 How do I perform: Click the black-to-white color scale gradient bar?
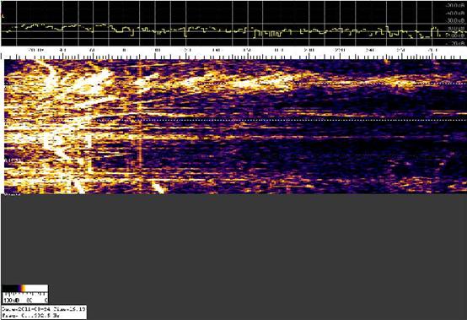[x=25, y=288]
